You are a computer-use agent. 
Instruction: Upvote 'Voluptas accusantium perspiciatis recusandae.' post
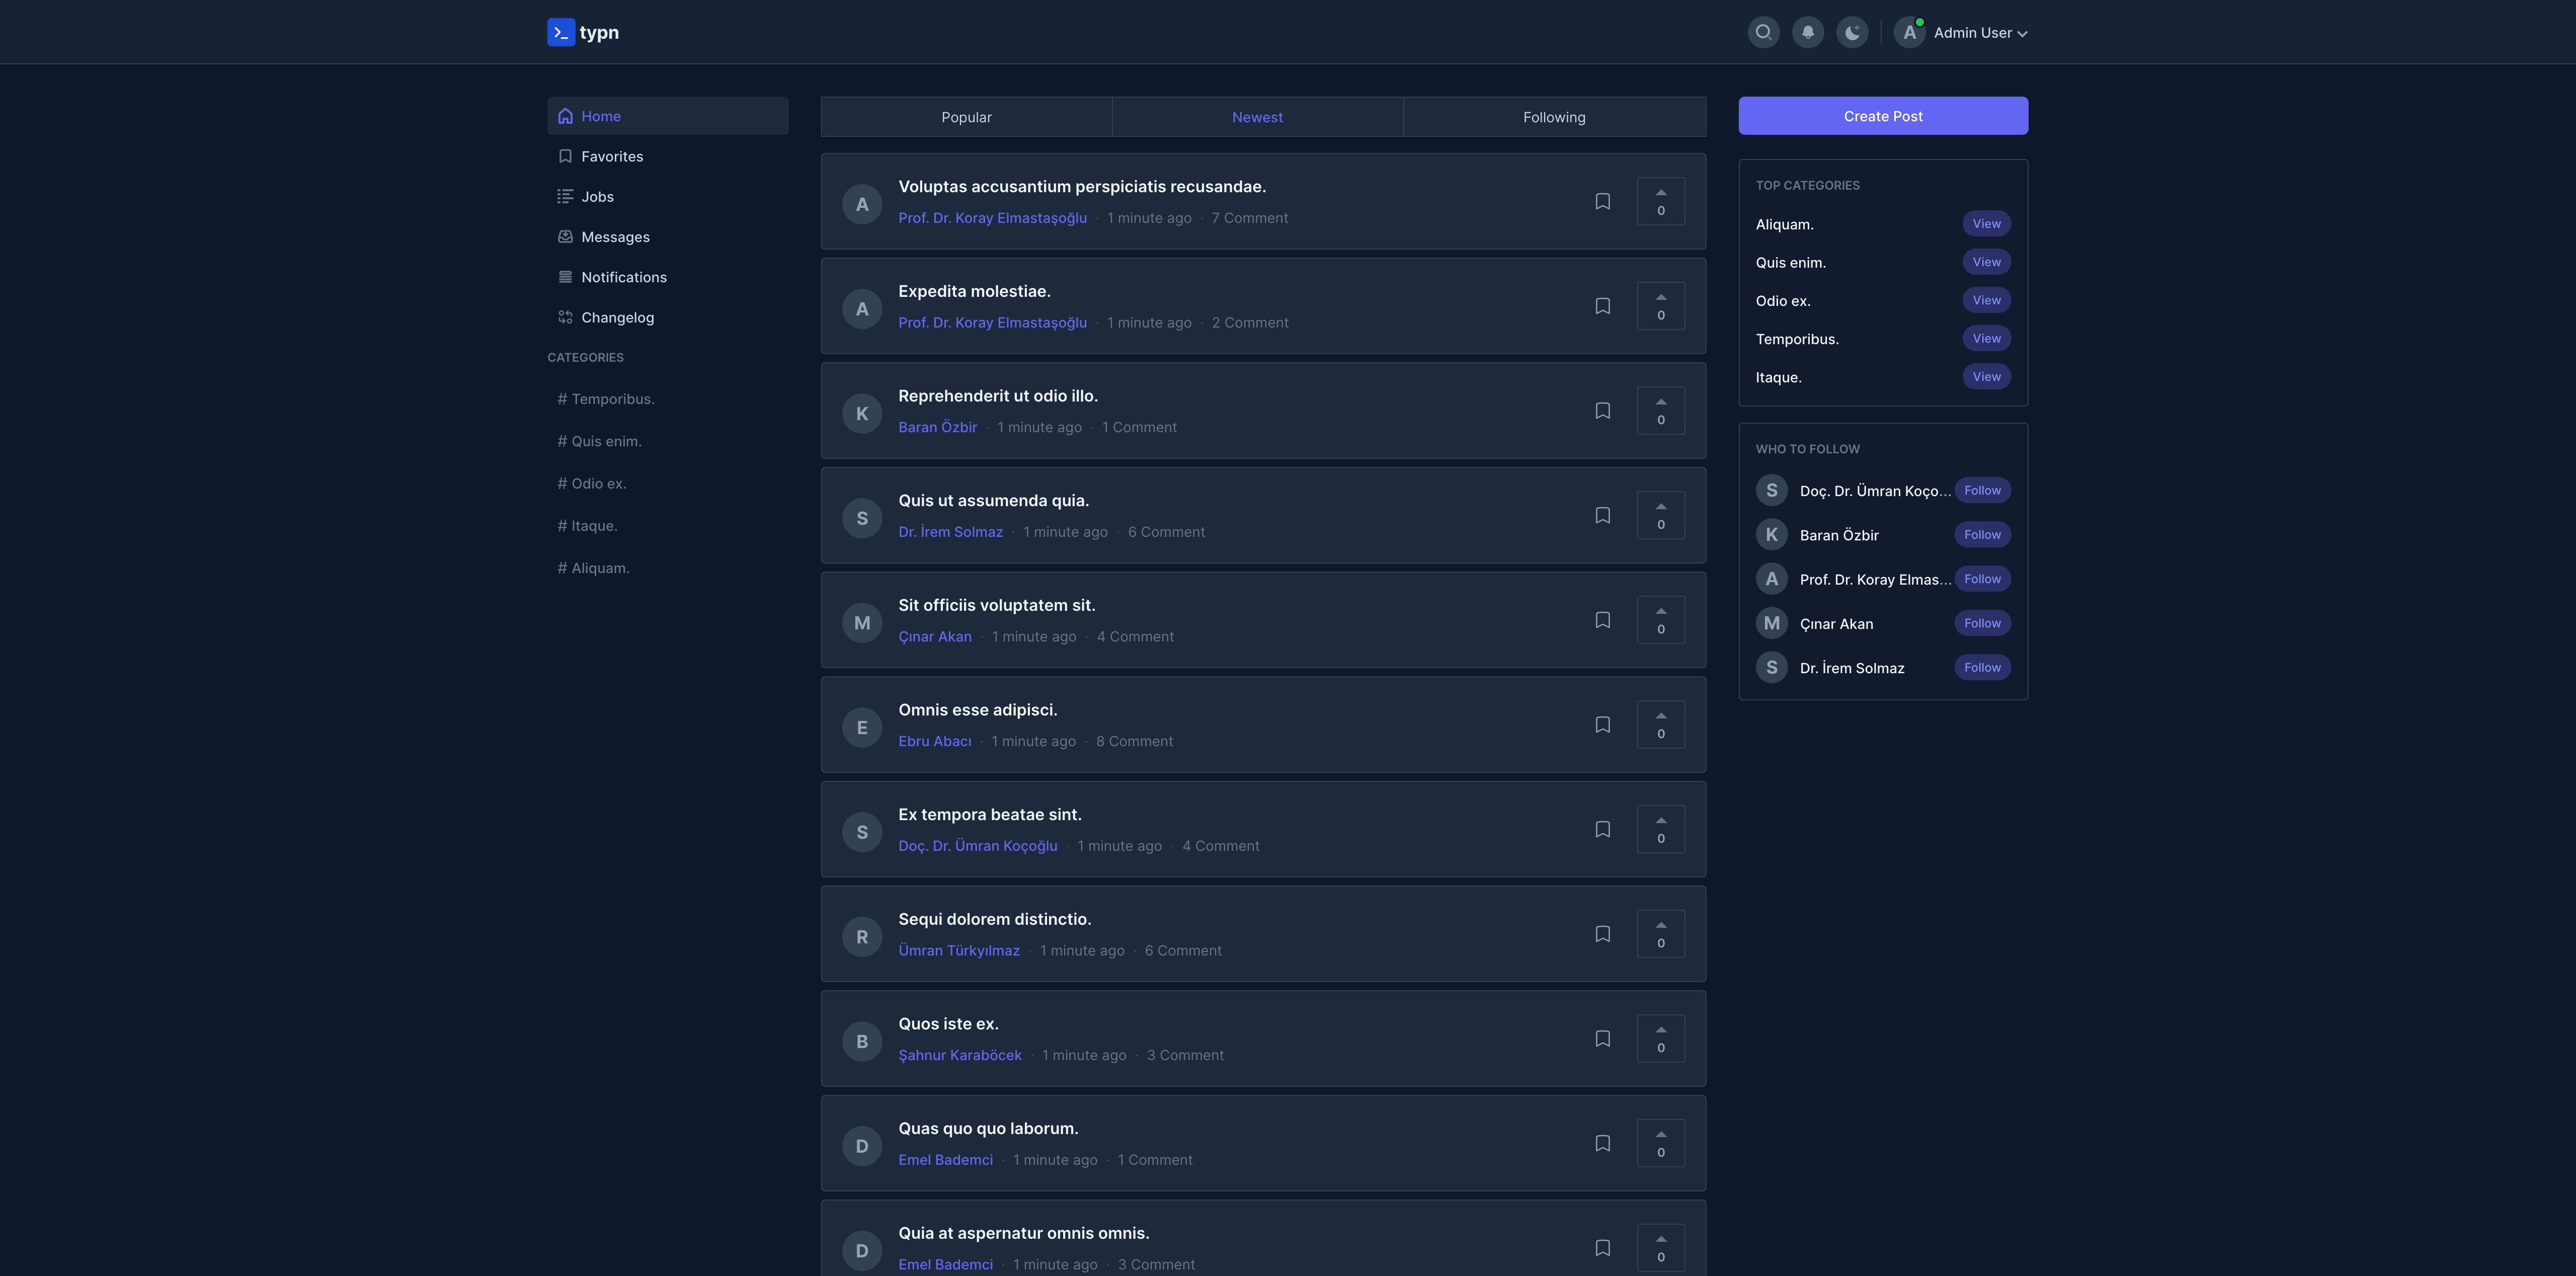(x=1660, y=201)
